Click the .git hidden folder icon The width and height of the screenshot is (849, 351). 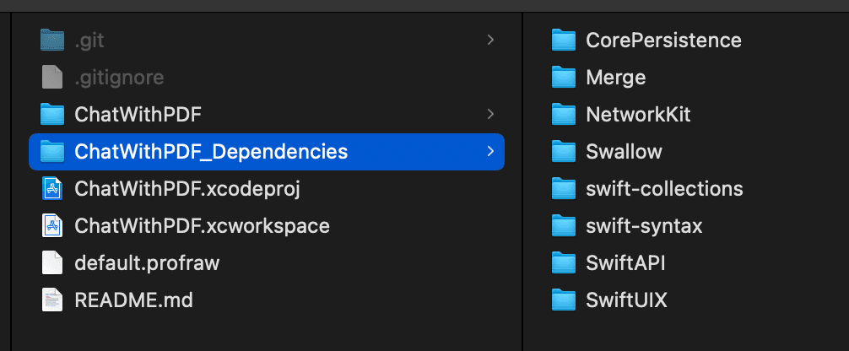click(52, 40)
